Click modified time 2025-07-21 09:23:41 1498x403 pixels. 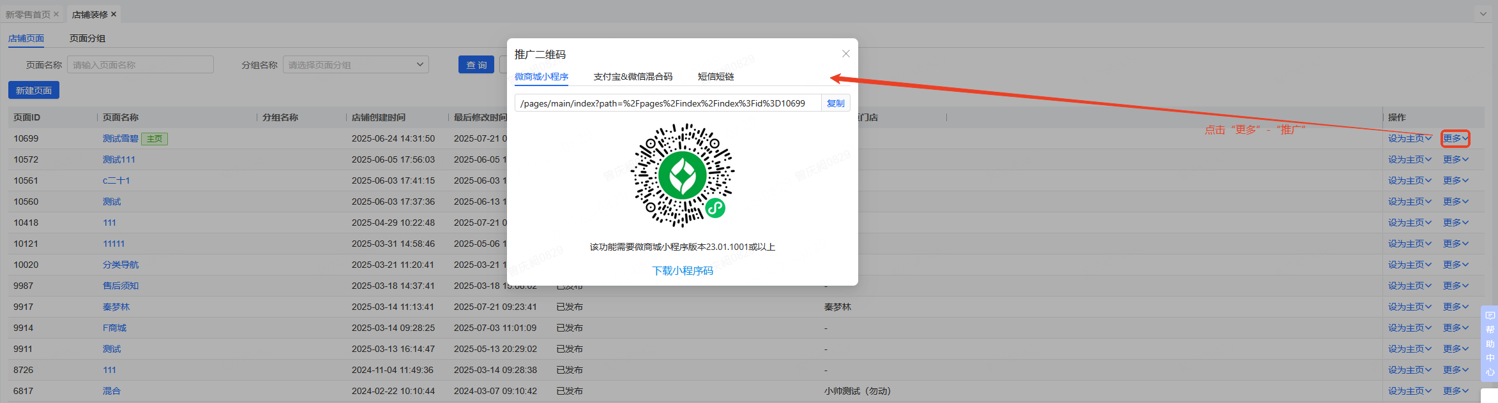coord(496,307)
